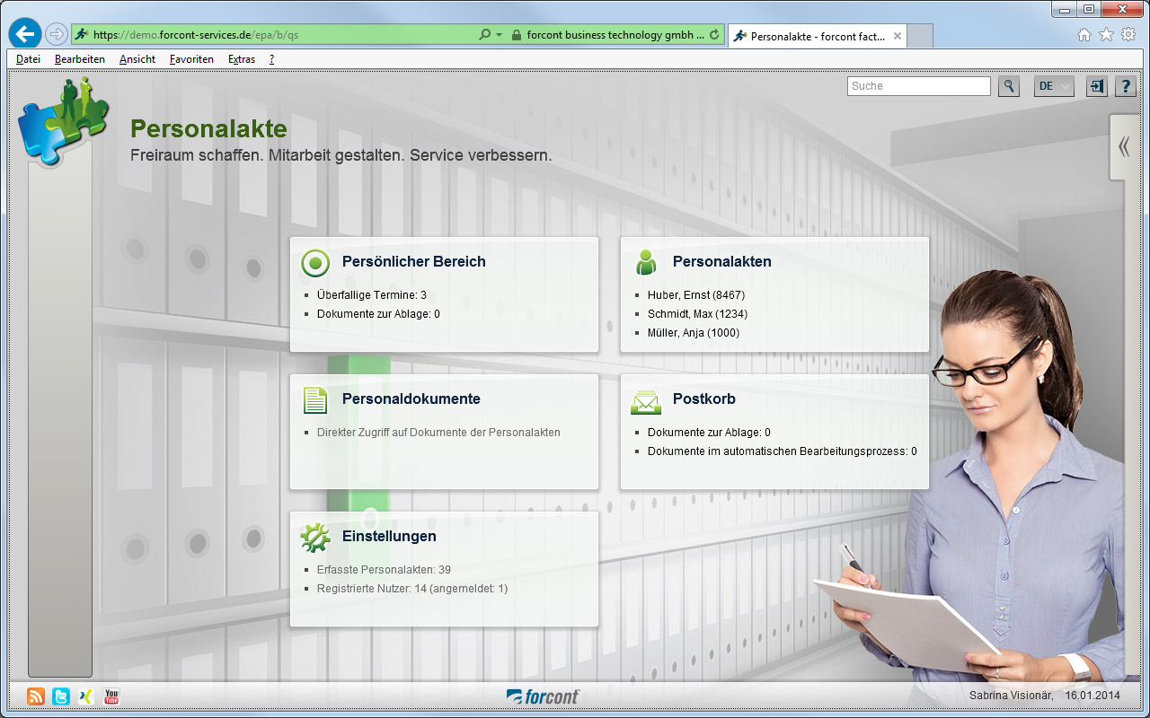
Task: Open the YouTube icon in footer
Action: 111,696
